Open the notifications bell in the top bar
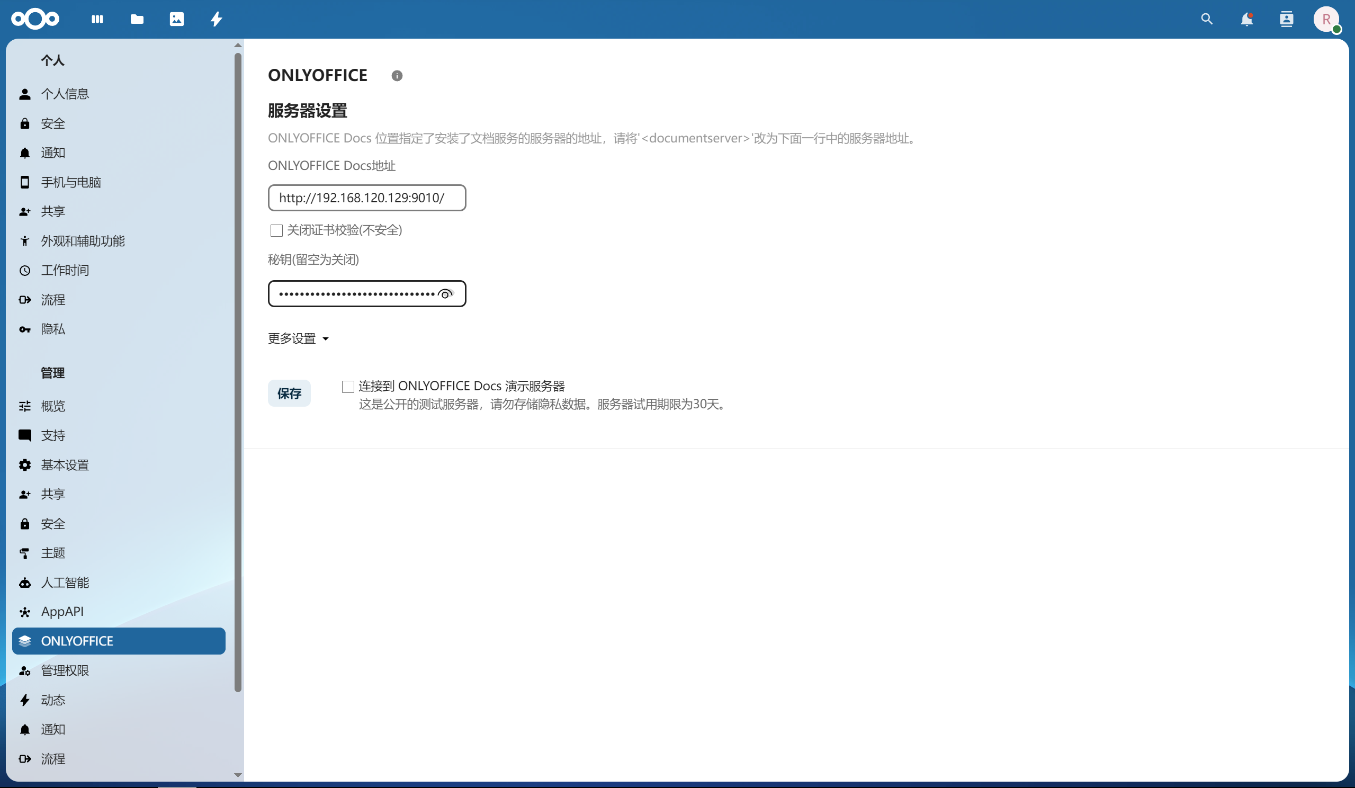Screen dimensions: 1355x788 tap(1246, 20)
